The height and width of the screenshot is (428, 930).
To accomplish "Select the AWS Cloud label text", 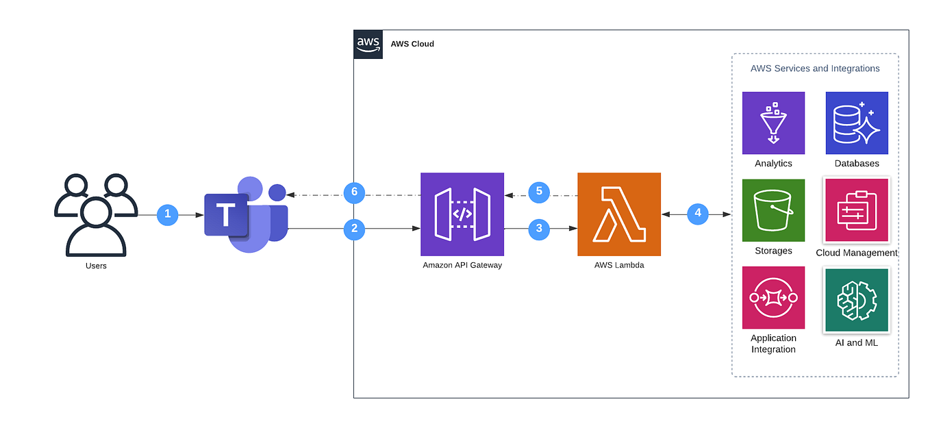I will click(412, 44).
